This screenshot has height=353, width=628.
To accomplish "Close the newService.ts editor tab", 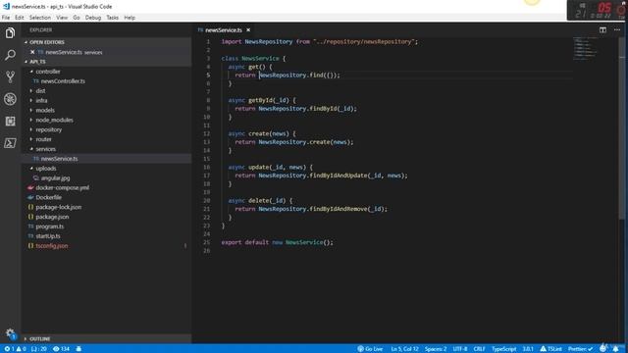I will point(248,30).
